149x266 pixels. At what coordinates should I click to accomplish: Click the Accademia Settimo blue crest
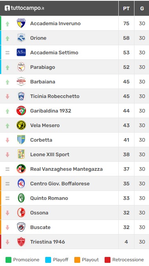[21, 52]
